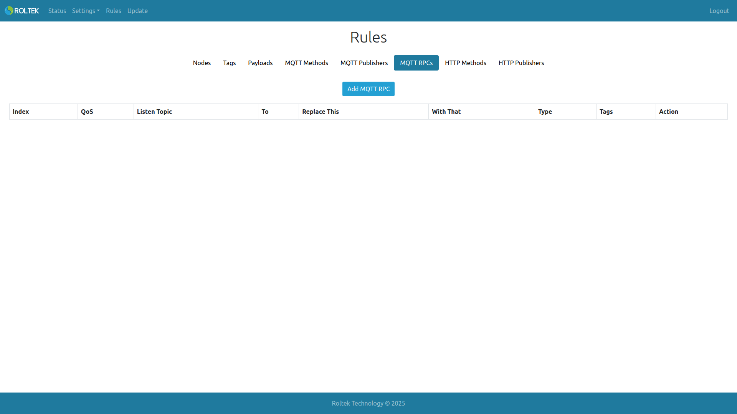Screen dimensions: 737x414
Task: Switch to the HTTP Methods tab
Action: 466,63
